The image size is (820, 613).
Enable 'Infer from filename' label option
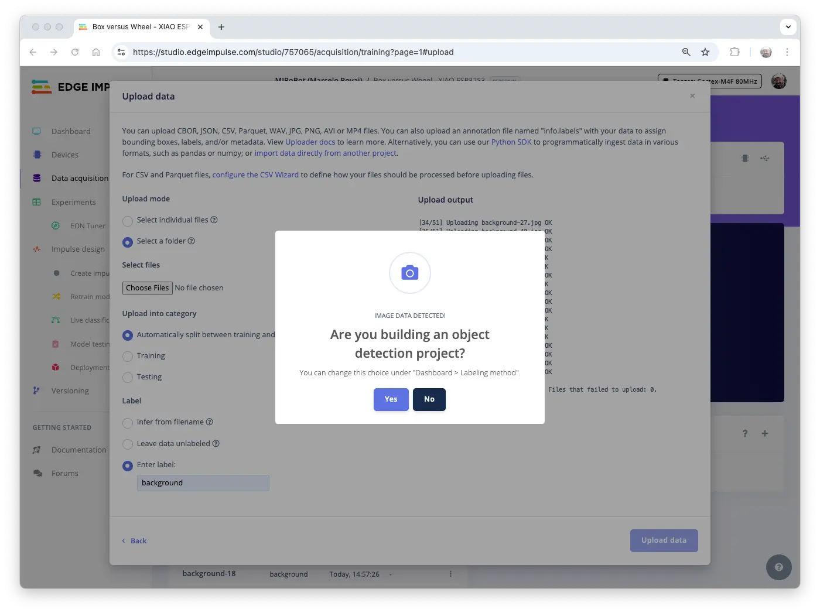pyautogui.click(x=128, y=423)
